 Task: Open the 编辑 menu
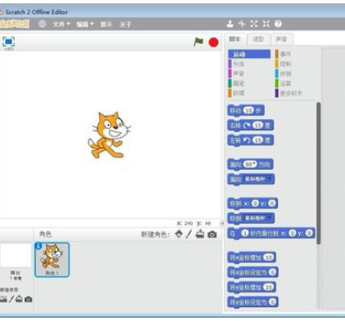pyautogui.click(x=85, y=24)
